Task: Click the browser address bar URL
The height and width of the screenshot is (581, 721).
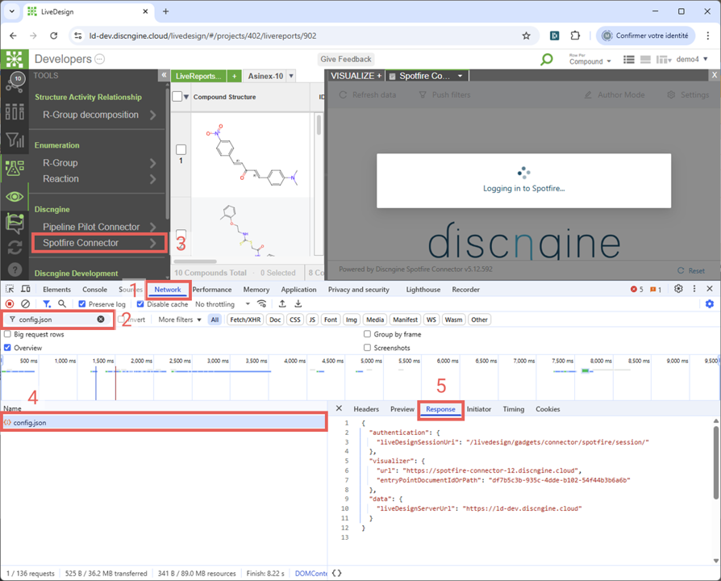Action: point(202,36)
